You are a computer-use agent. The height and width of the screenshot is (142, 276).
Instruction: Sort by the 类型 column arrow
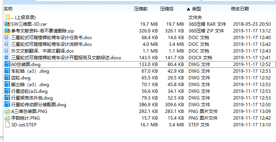tap(188, 9)
